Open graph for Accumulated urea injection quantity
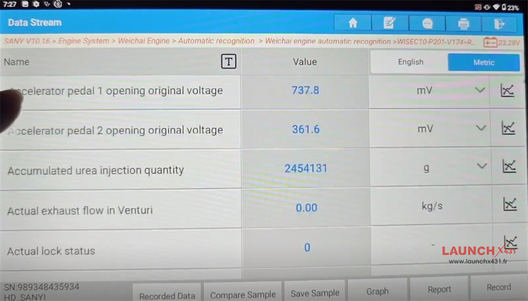Screen dimensions: 528x301 [x=509, y=166]
